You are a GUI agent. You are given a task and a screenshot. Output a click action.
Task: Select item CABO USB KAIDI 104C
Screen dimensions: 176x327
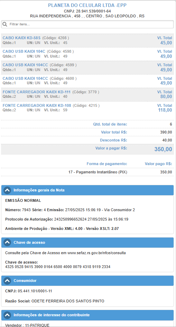(x=87, y=54)
